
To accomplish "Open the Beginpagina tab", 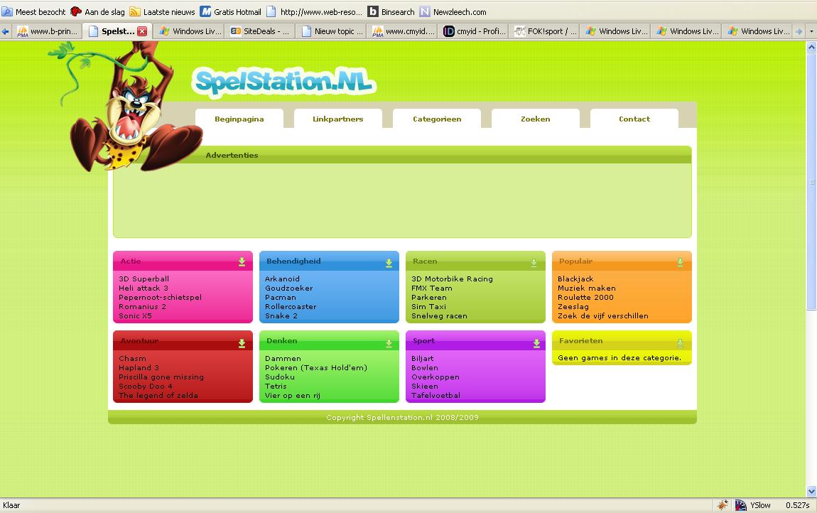I will tap(239, 119).
